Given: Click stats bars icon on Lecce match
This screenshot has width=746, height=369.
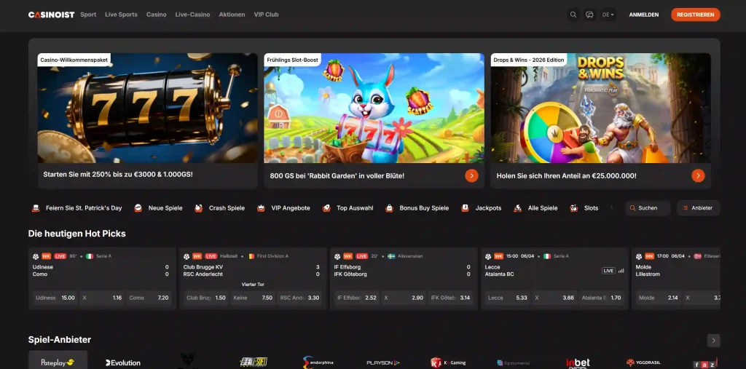Looking at the screenshot, I should click(621, 271).
